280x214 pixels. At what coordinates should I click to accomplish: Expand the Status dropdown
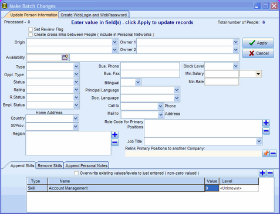pos(76,82)
